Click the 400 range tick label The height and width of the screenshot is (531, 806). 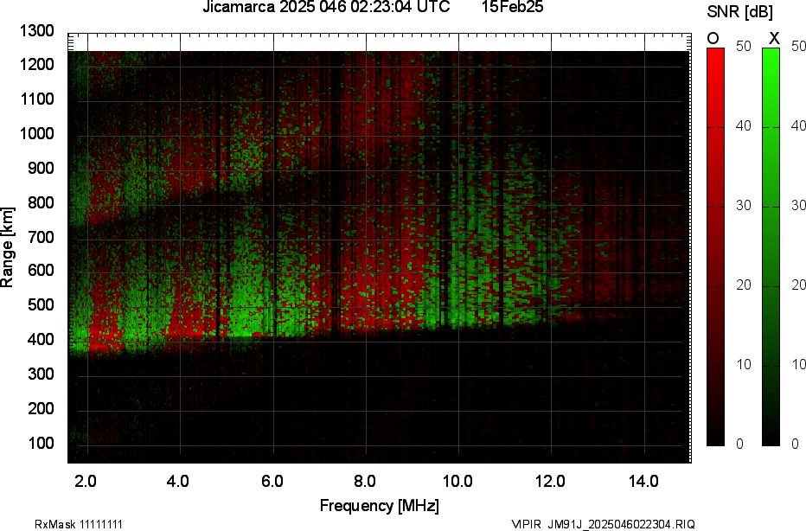(40, 339)
